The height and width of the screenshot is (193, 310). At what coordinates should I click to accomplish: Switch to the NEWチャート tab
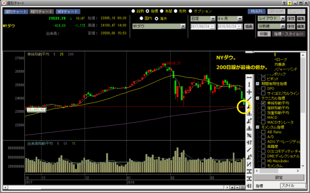click(x=68, y=11)
